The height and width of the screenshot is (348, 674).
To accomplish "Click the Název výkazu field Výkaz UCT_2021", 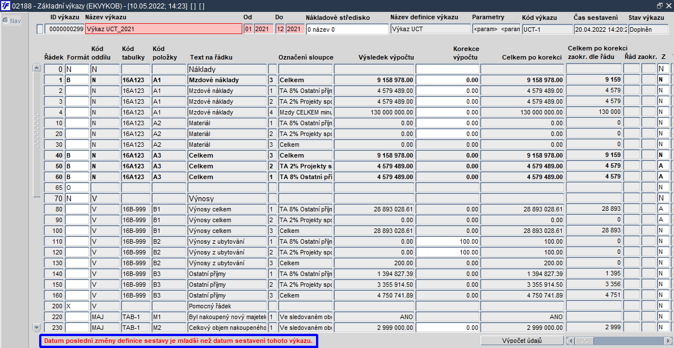I will pyautogui.click(x=163, y=29).
